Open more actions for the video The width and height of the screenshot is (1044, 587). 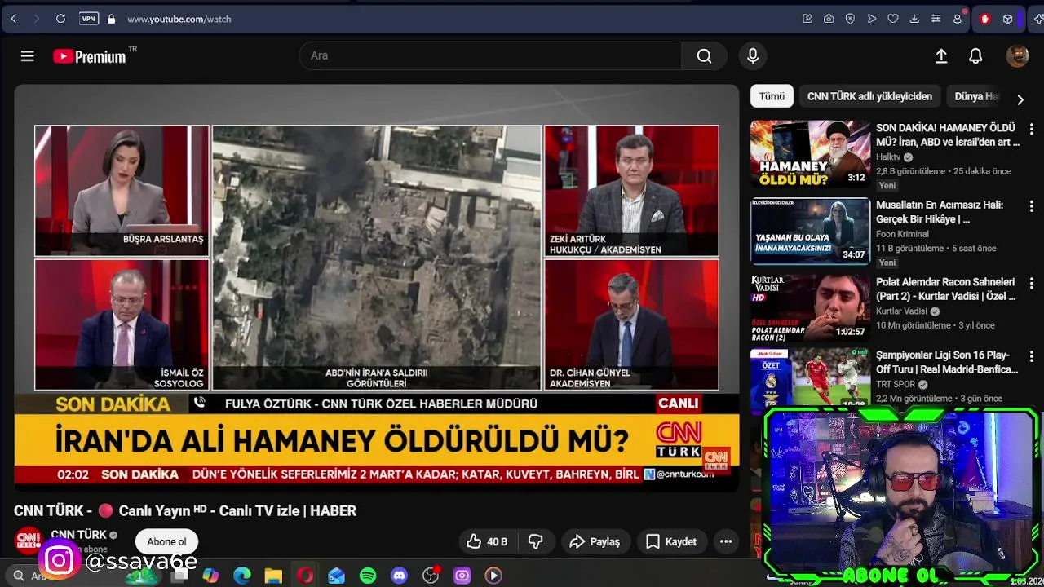[726, 541]
